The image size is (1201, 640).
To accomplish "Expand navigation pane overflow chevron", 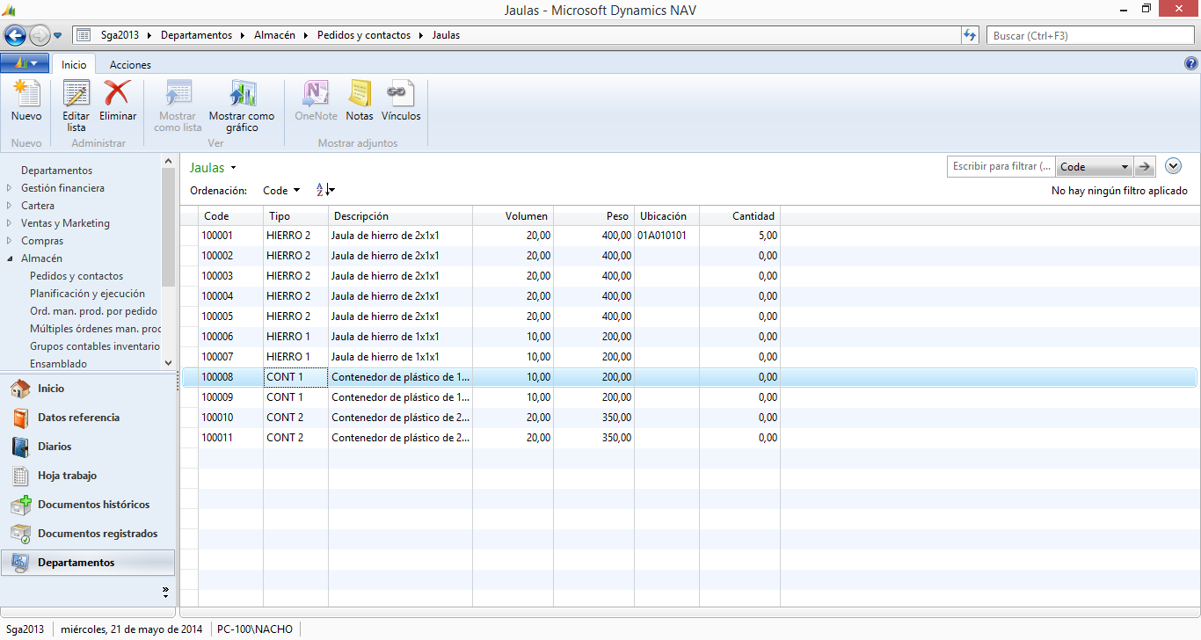I will pos(166,591).
